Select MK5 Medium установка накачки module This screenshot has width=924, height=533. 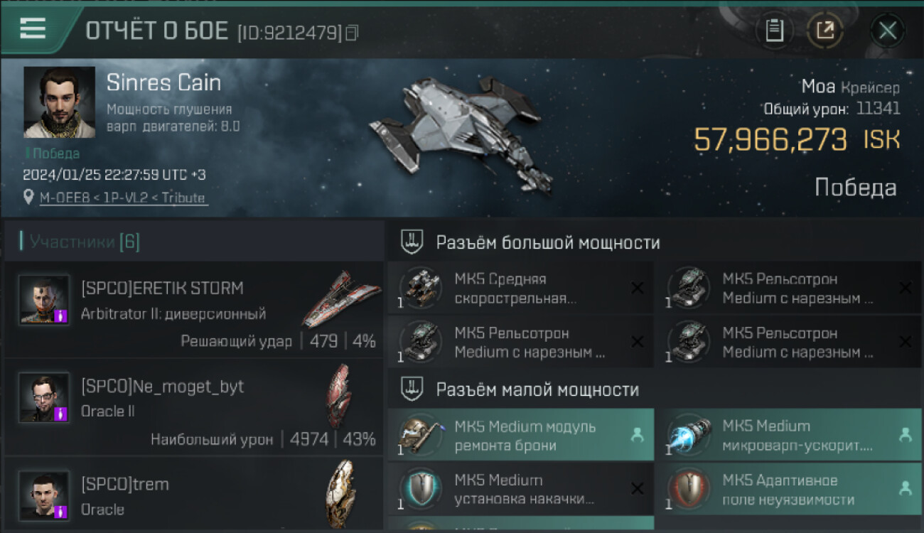pyautogui.click(x=520, y=490)
